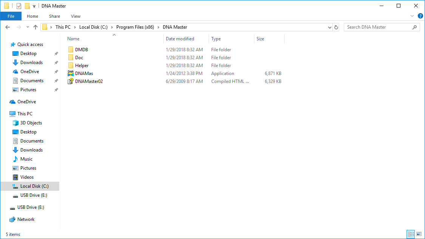Select the top-level OneDrive entry in sidebar

coord(26,102)
